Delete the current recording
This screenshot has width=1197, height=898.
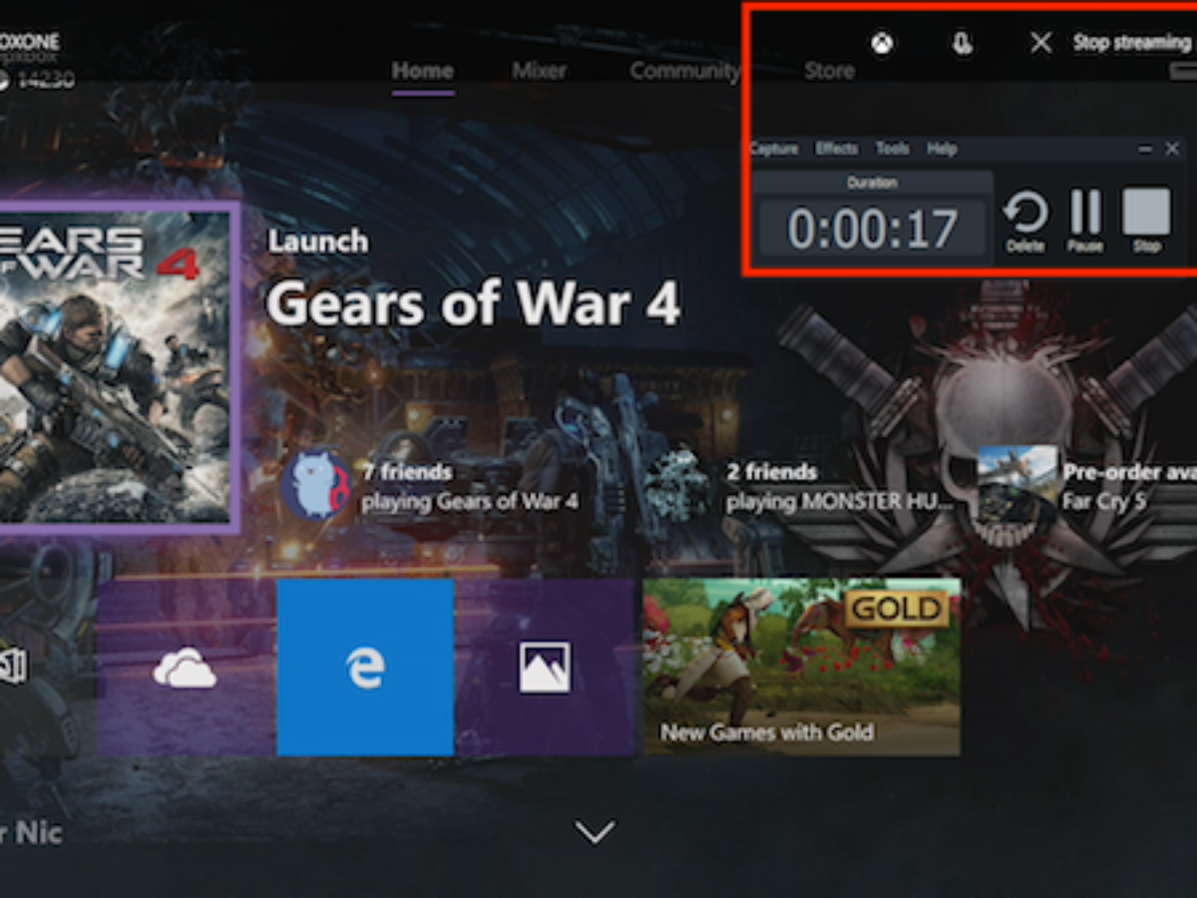[1025, 222]
